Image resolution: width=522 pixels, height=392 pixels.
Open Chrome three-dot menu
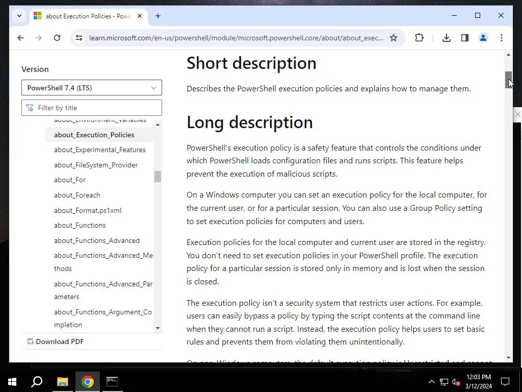(x=502, y=38)
